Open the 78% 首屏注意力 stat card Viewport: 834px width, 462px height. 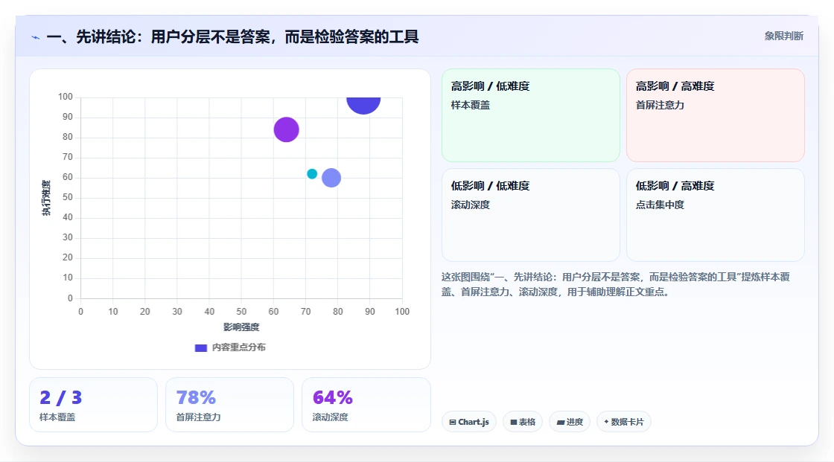tap(230, 405)
